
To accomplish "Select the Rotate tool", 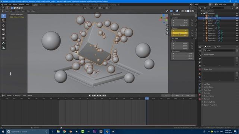I will pyautogui.click(x=4, y=29).
